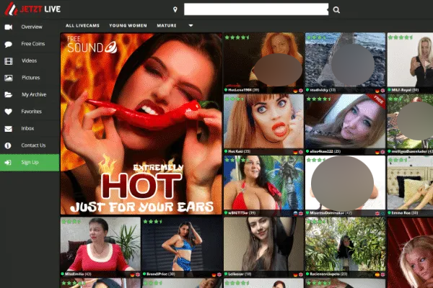This screenshot has height=288, width=433.
Task: Expand the category dropdown arrow after Mature
Action: click(x=191, y=25)
